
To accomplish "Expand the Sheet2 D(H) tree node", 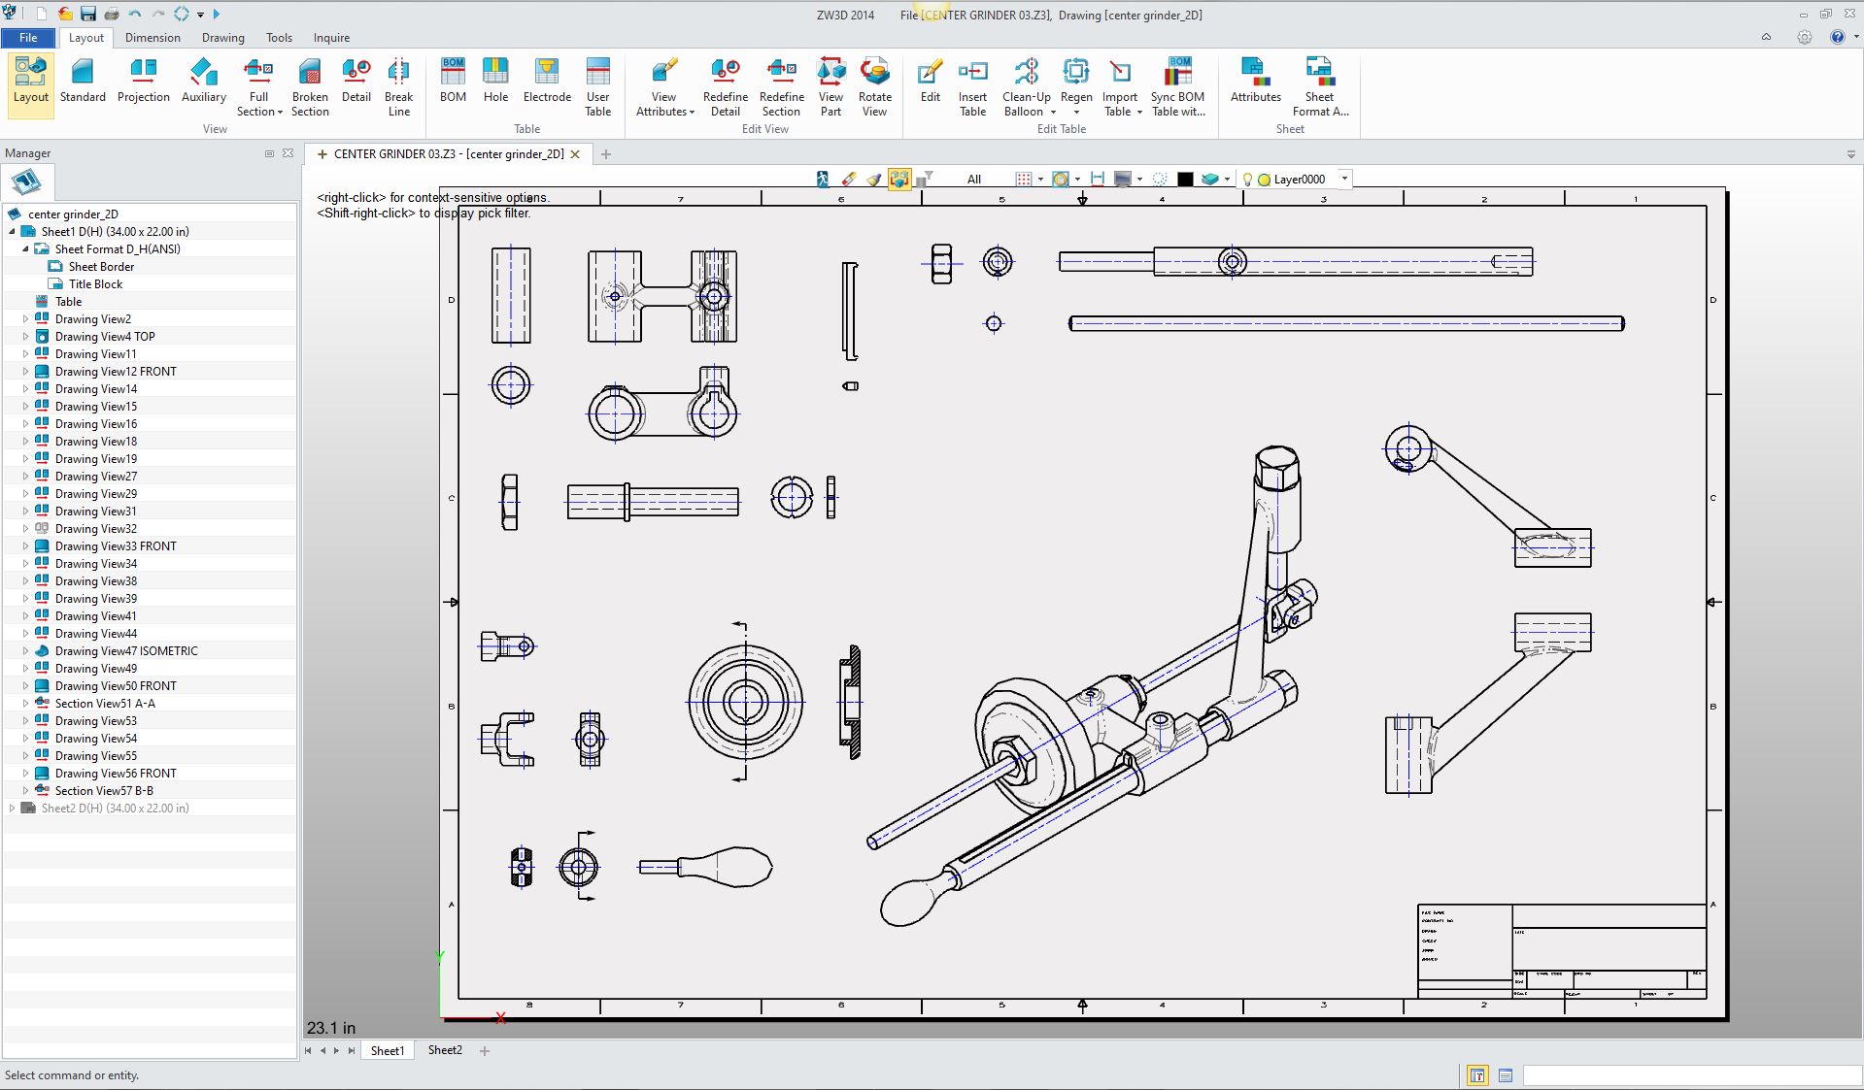I will coord(13,809).
